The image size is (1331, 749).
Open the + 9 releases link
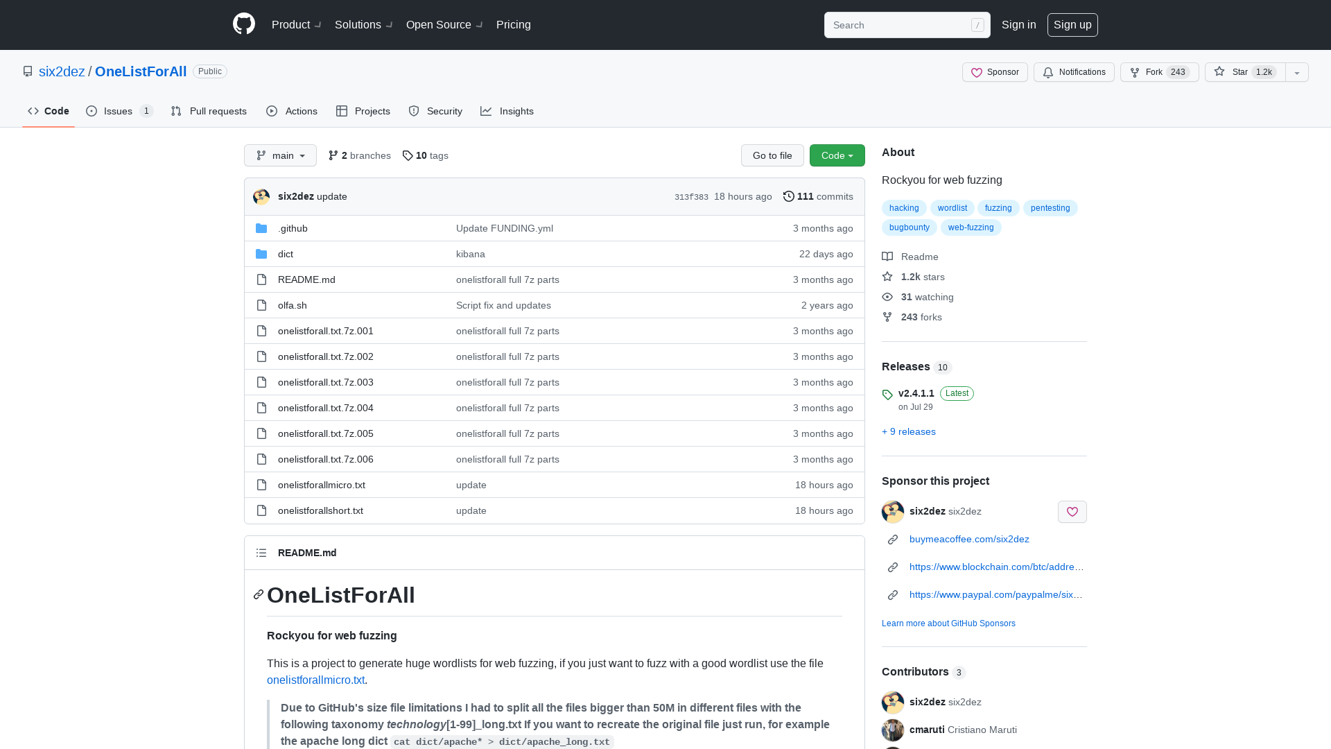[x=908, y=431]
